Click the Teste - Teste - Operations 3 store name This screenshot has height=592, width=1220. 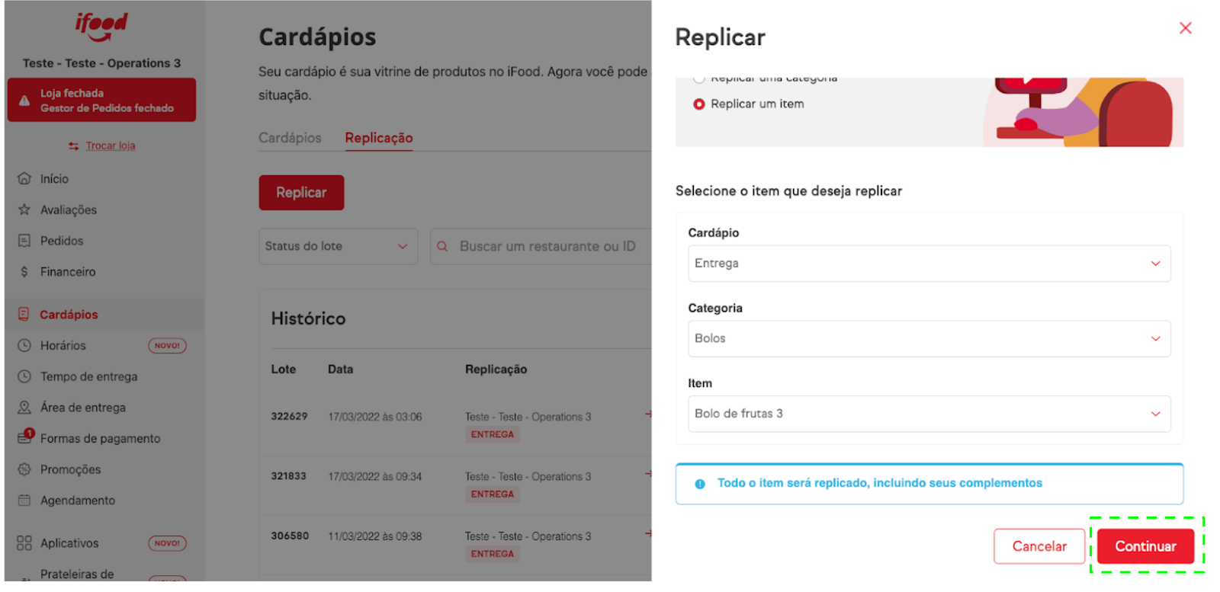coord(101,63)
